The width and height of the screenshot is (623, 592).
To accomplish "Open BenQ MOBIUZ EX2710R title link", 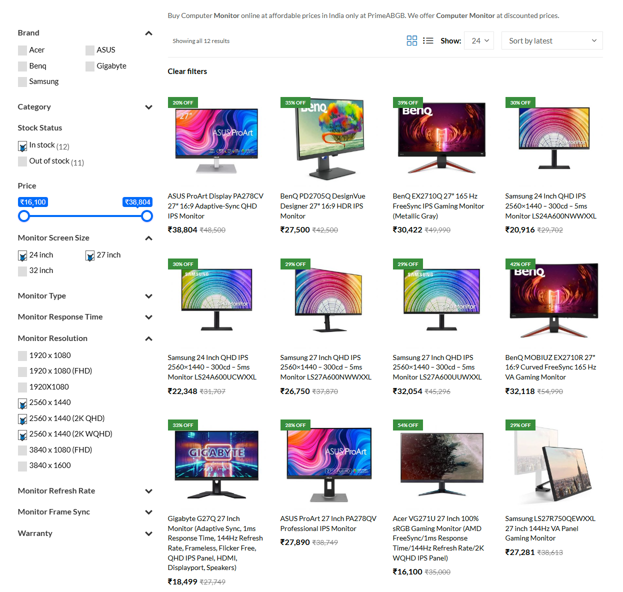I will 550,367.
